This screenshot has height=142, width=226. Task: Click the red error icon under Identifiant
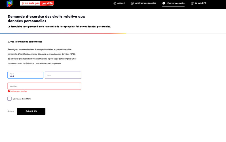(9, 91)
